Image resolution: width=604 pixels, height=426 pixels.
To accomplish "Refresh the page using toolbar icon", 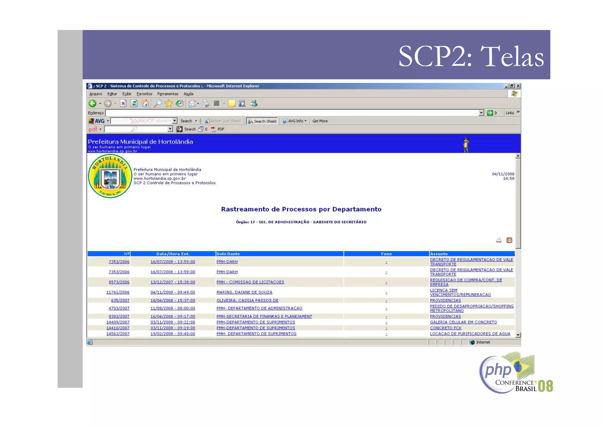I will click(134, 103).
